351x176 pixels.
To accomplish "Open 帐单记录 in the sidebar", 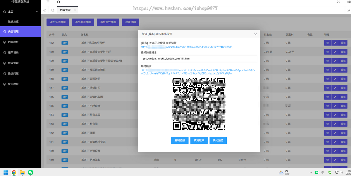I will pyautogui.click(x=20, y=53).
